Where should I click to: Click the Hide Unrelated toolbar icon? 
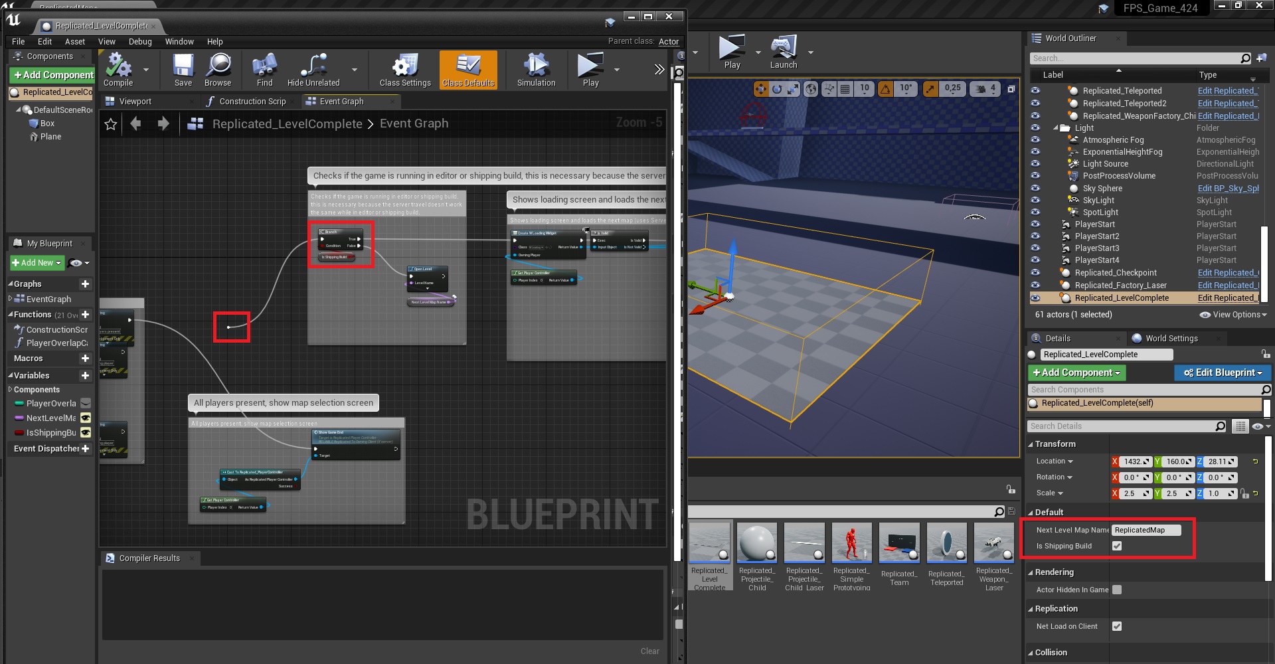tap(313, 69)
